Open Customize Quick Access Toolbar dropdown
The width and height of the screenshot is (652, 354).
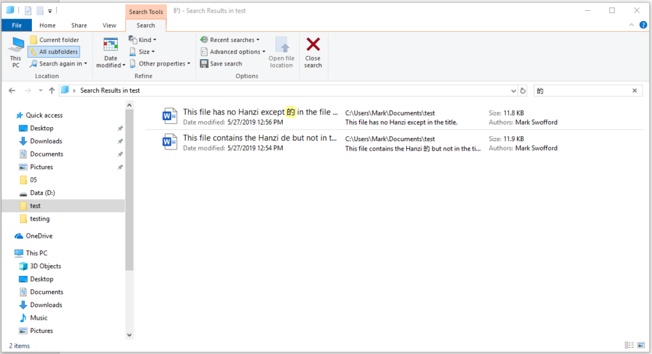pos(50,11)
